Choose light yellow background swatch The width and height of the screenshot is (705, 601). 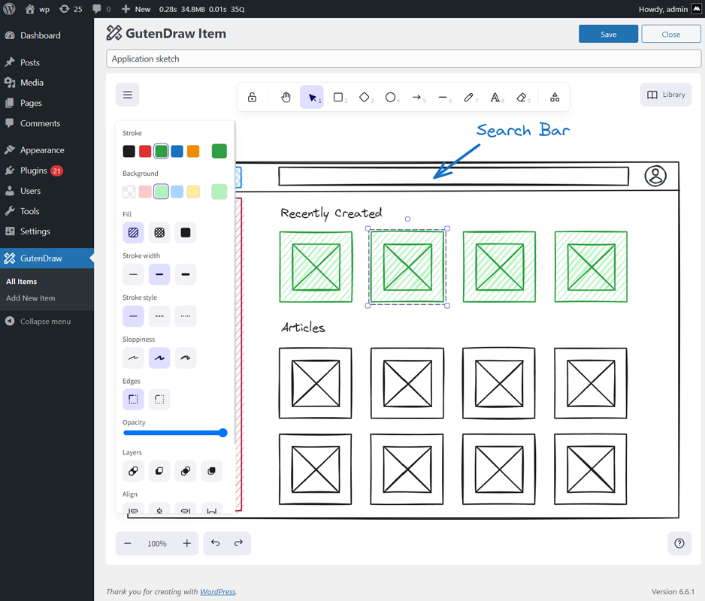(193, 192)
